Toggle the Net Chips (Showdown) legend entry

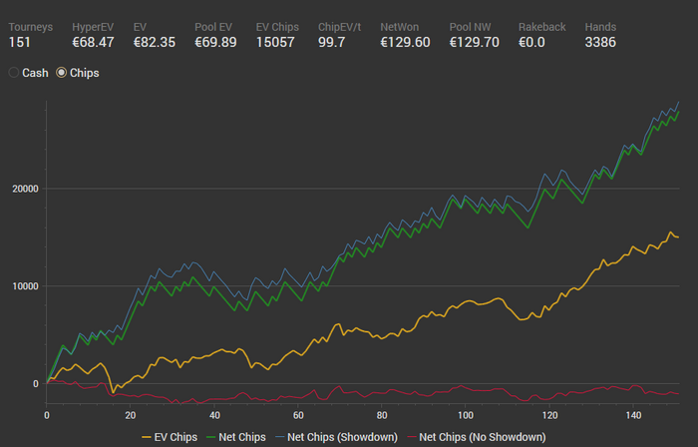(337, 437)
